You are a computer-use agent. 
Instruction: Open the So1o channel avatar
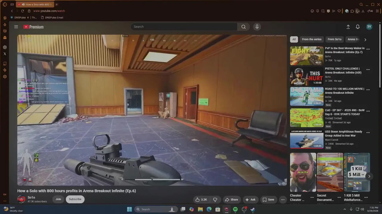[21, 199]
